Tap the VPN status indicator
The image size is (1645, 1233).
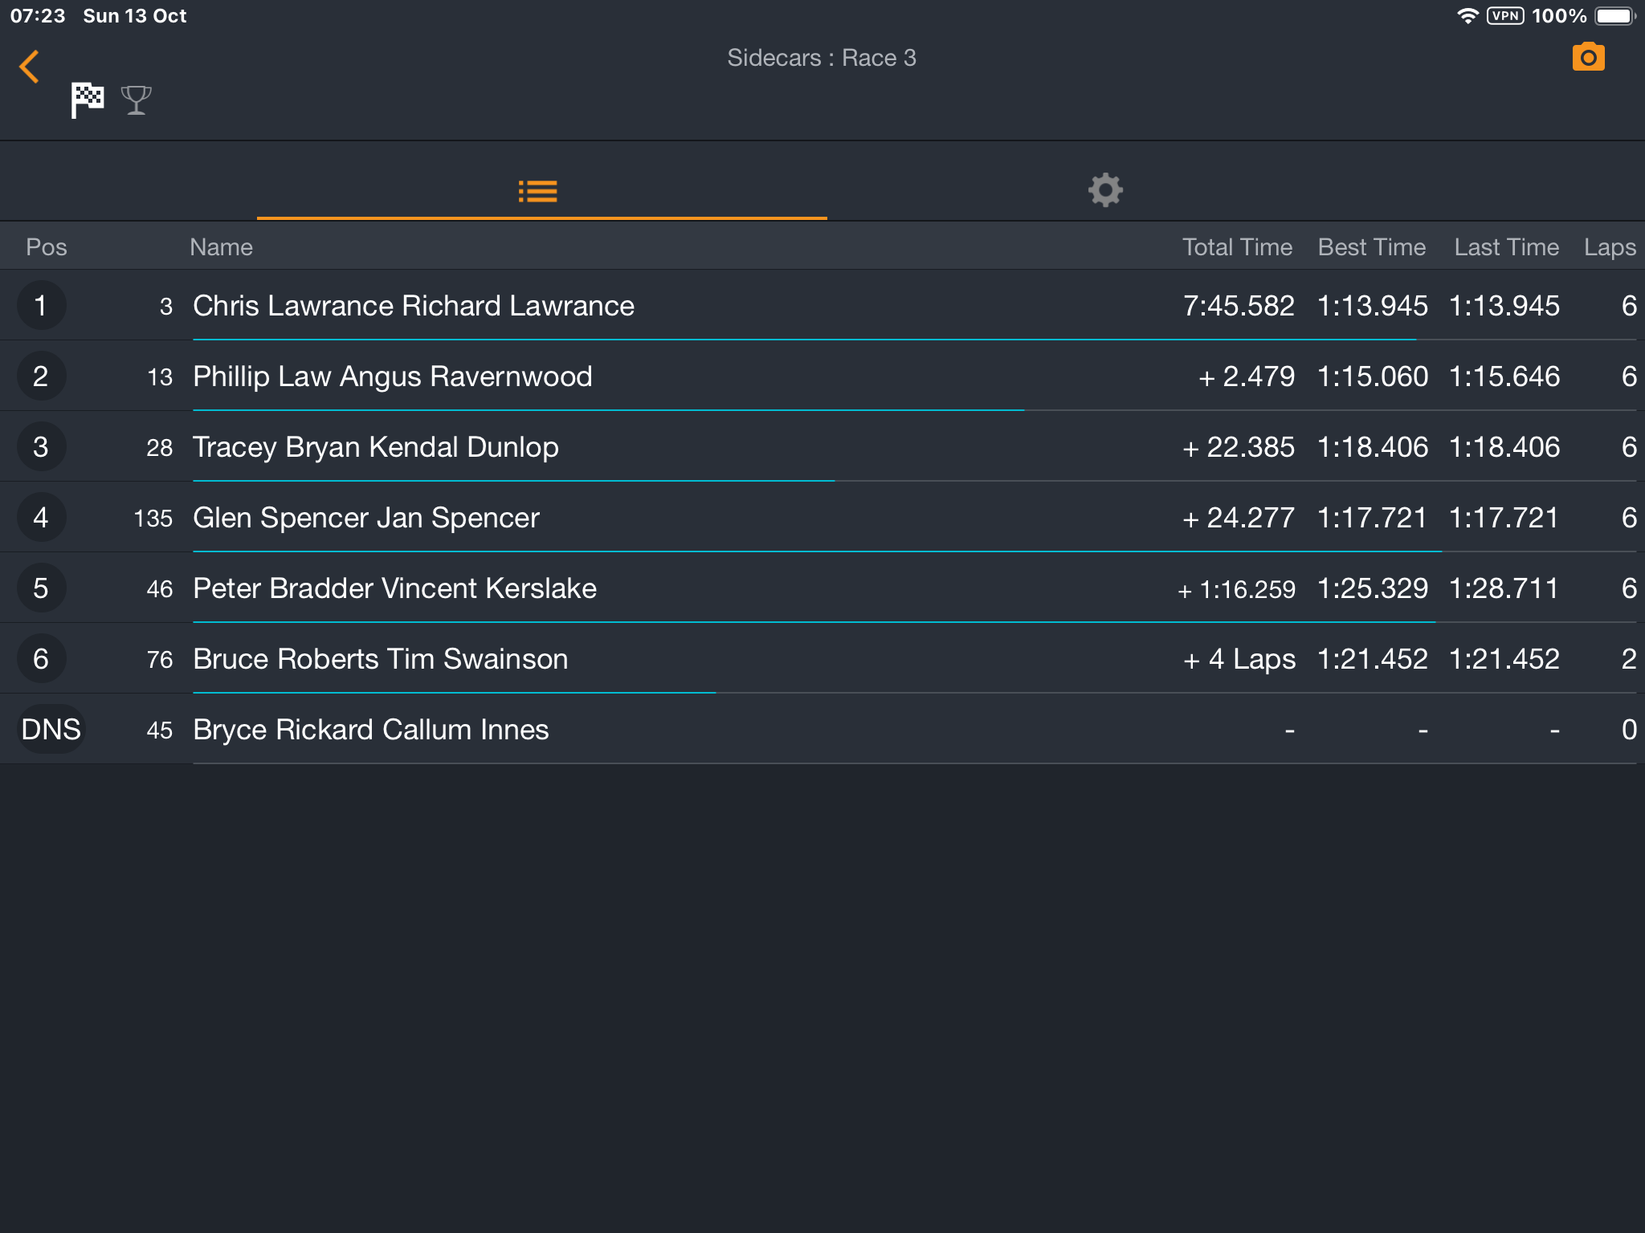point(1505,16)
